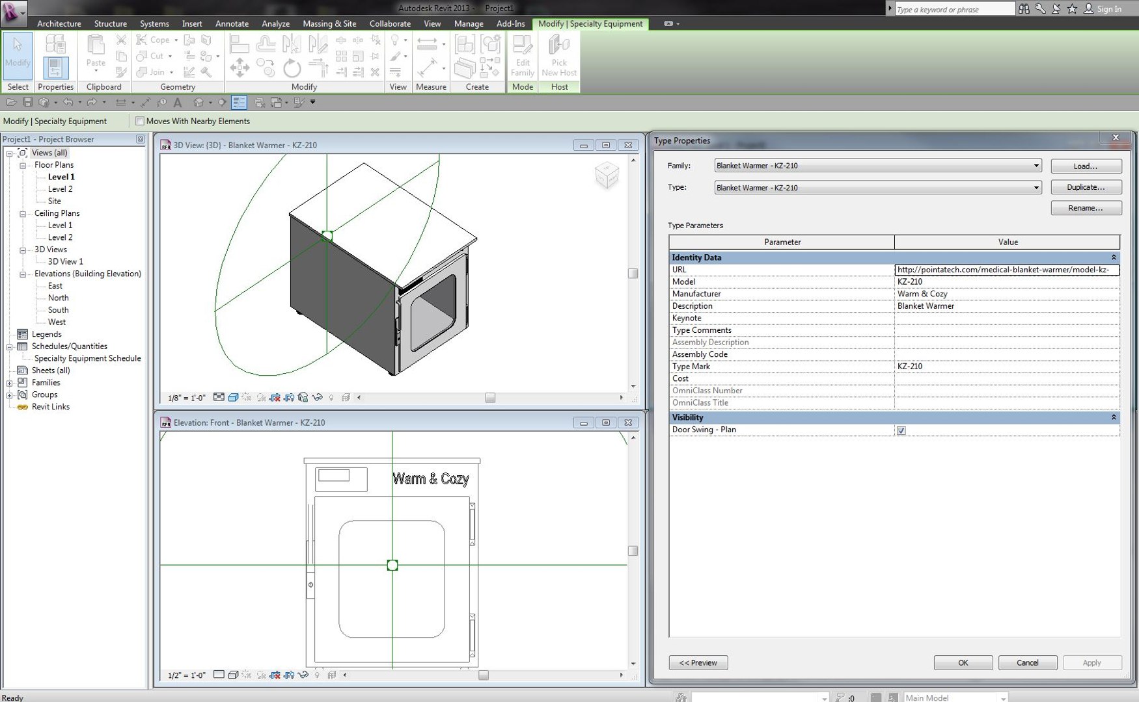Click Cancel in Type Properties dialog
The height and width of the screenshot is (702, 1139).
1028,663
